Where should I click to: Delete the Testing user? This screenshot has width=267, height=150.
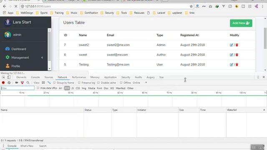pyautogui.click(x=237, y=65)
